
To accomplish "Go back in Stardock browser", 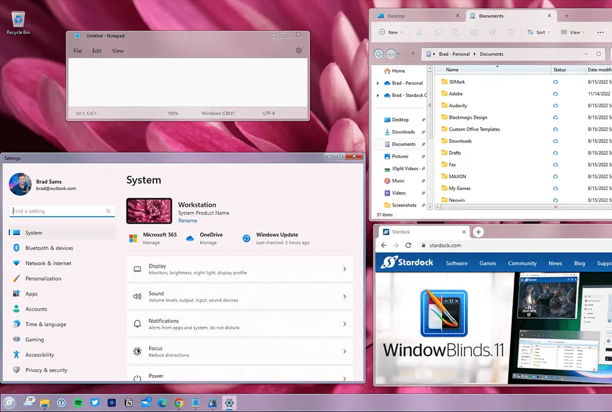I will [x=384, y=245].
